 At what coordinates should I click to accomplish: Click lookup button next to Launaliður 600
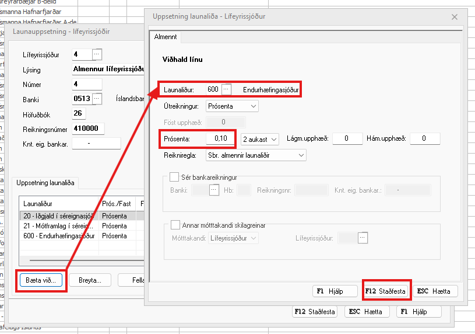click(x=227, y=89)
